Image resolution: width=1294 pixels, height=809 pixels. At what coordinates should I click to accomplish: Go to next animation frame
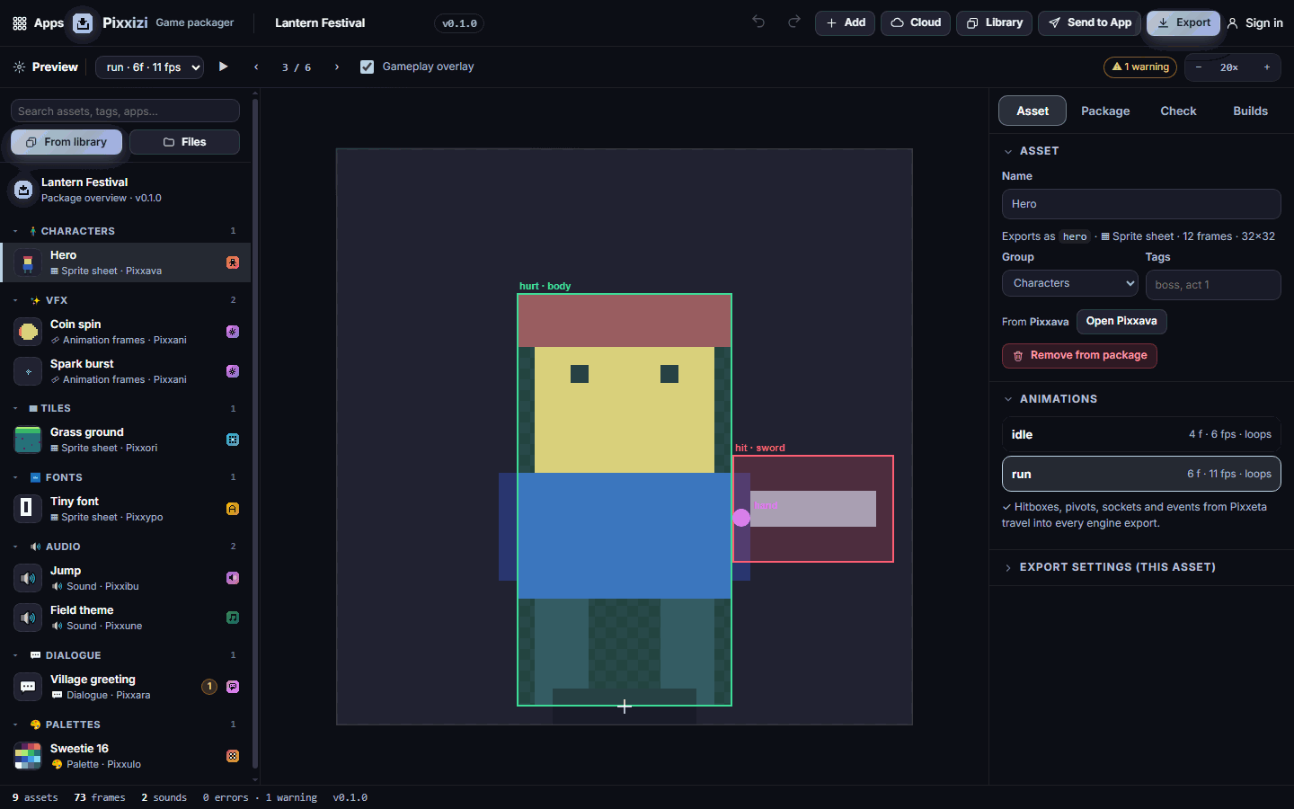pos(337,67)
